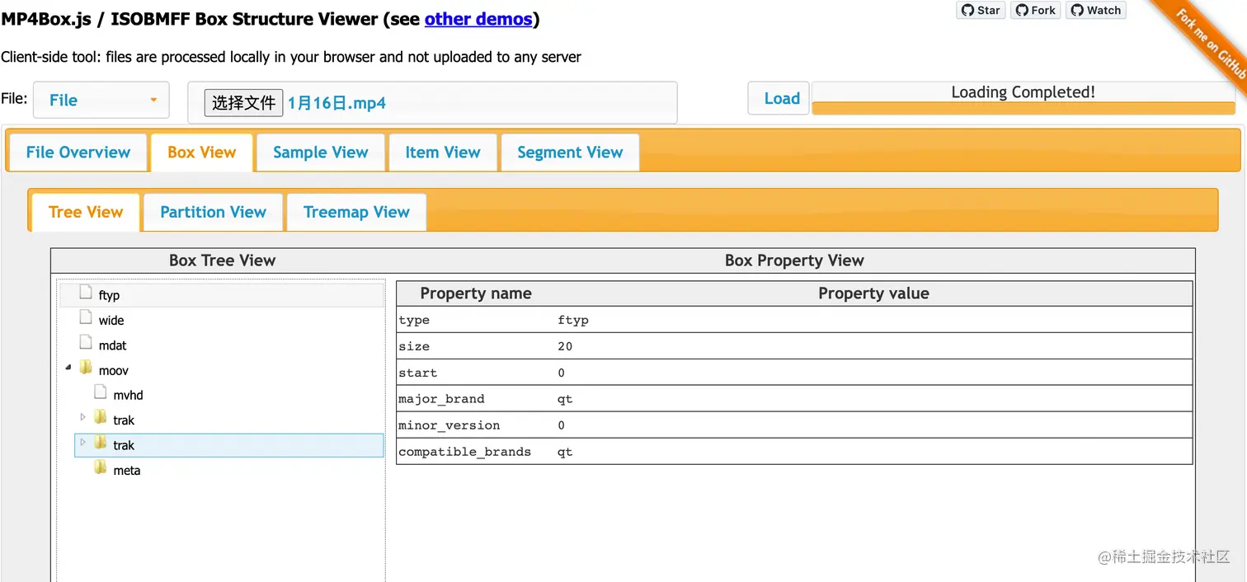Select the wide tree row label
Screen dimensions: 1247x582
coord(111,321)
